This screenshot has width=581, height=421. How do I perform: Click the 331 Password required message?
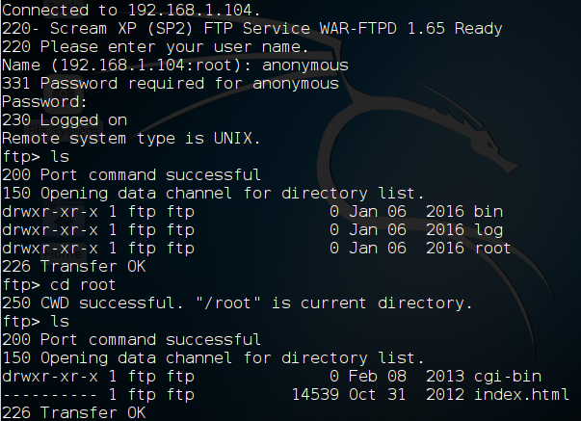point(171,84)
